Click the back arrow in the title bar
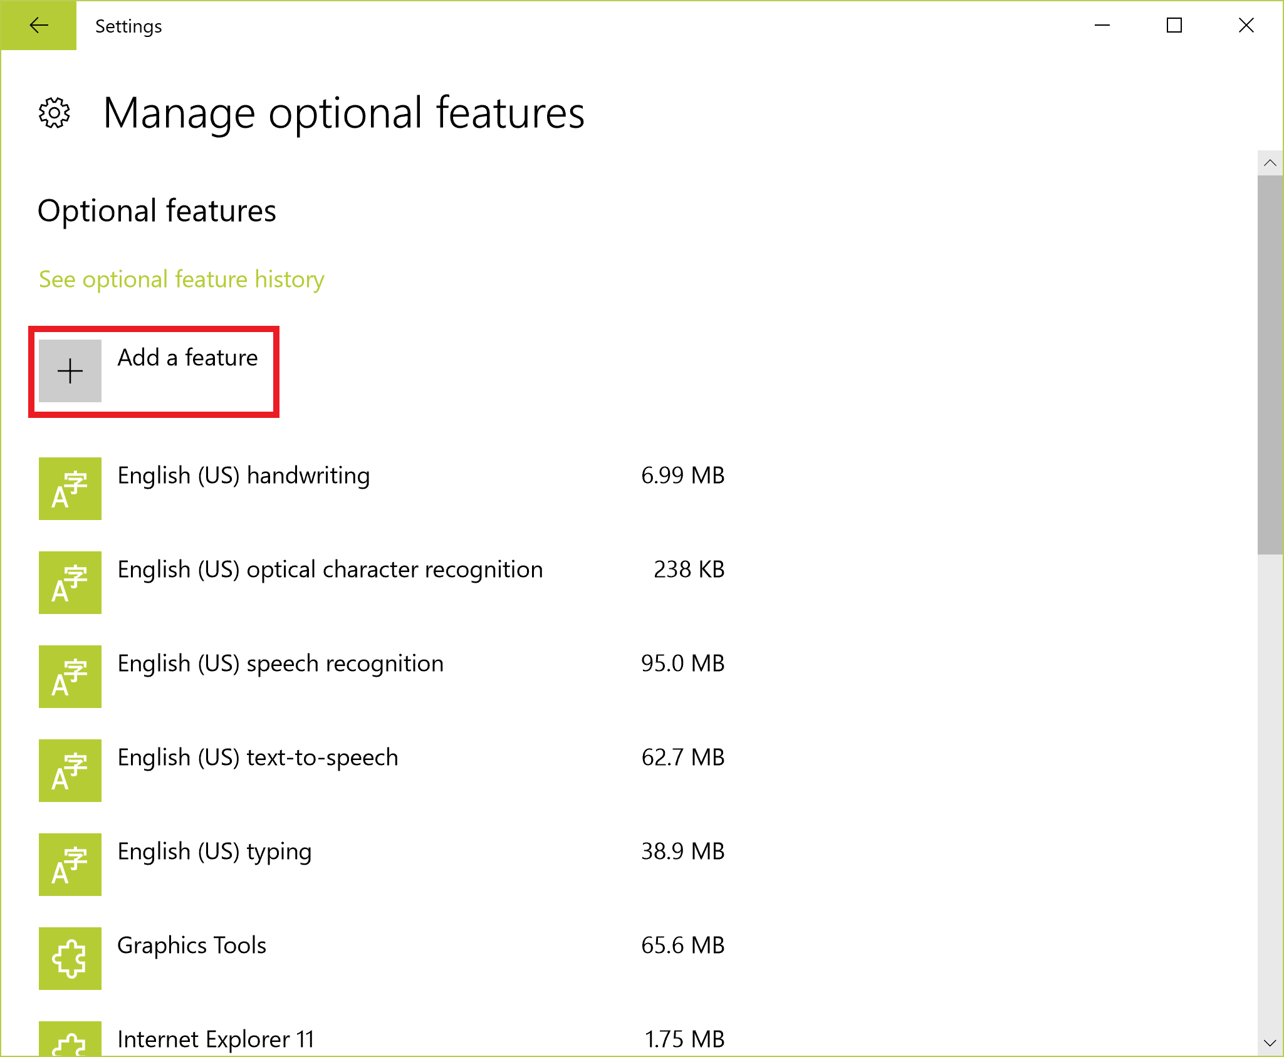This screenshot has width=1284, height=1057. pyautogui.click(x=38, y=26)
